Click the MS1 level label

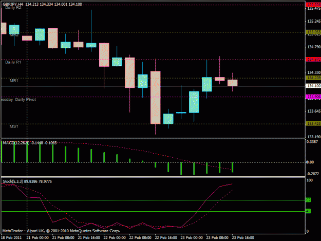(x=14, y=126)
